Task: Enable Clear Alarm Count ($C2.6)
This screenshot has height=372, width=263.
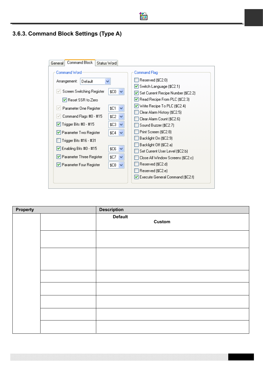Action: pyautogui.click(x=136, y=119)
